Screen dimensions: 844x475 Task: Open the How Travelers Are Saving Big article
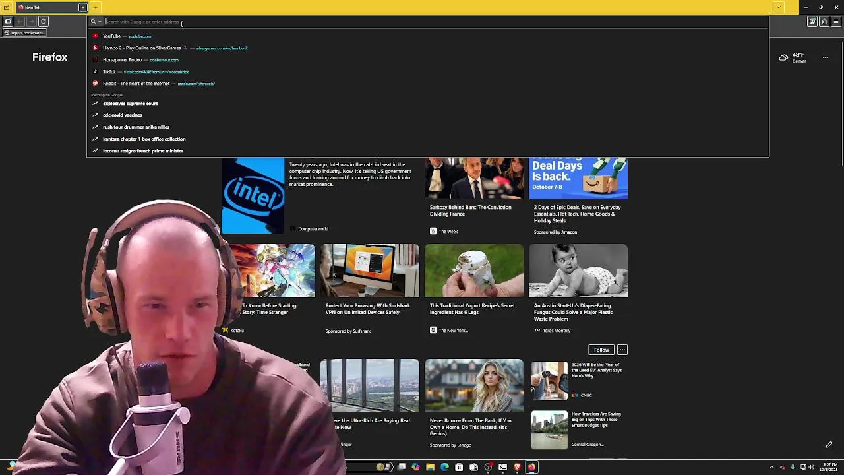point(578,429)
